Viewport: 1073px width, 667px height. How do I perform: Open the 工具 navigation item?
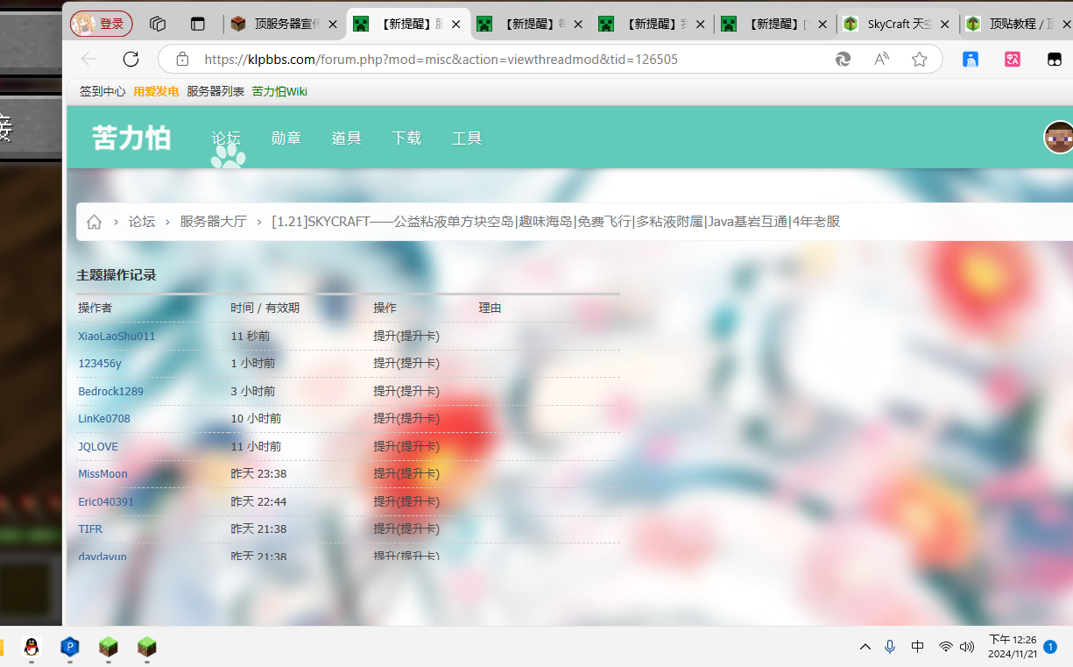point(467,138)
